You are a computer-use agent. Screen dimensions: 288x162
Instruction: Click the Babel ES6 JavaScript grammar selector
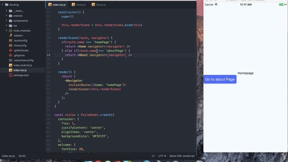[x=182, y=156]
